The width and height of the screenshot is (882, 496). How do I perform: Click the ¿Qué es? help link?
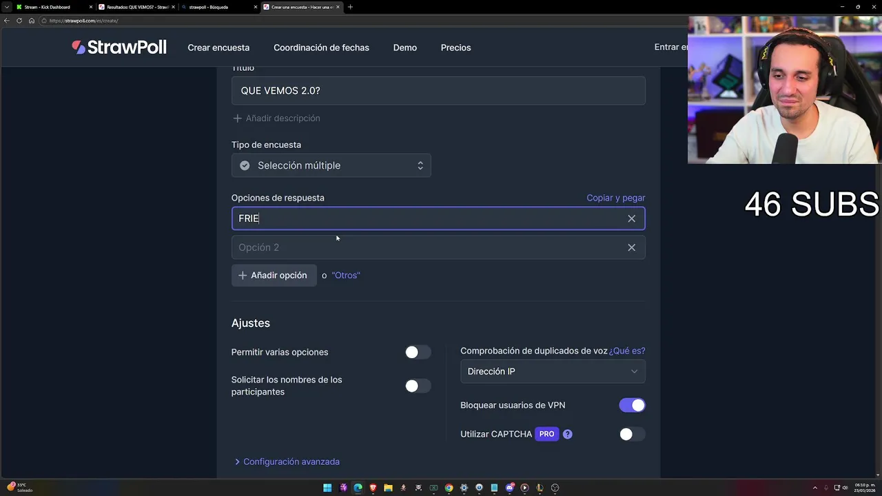627,351
